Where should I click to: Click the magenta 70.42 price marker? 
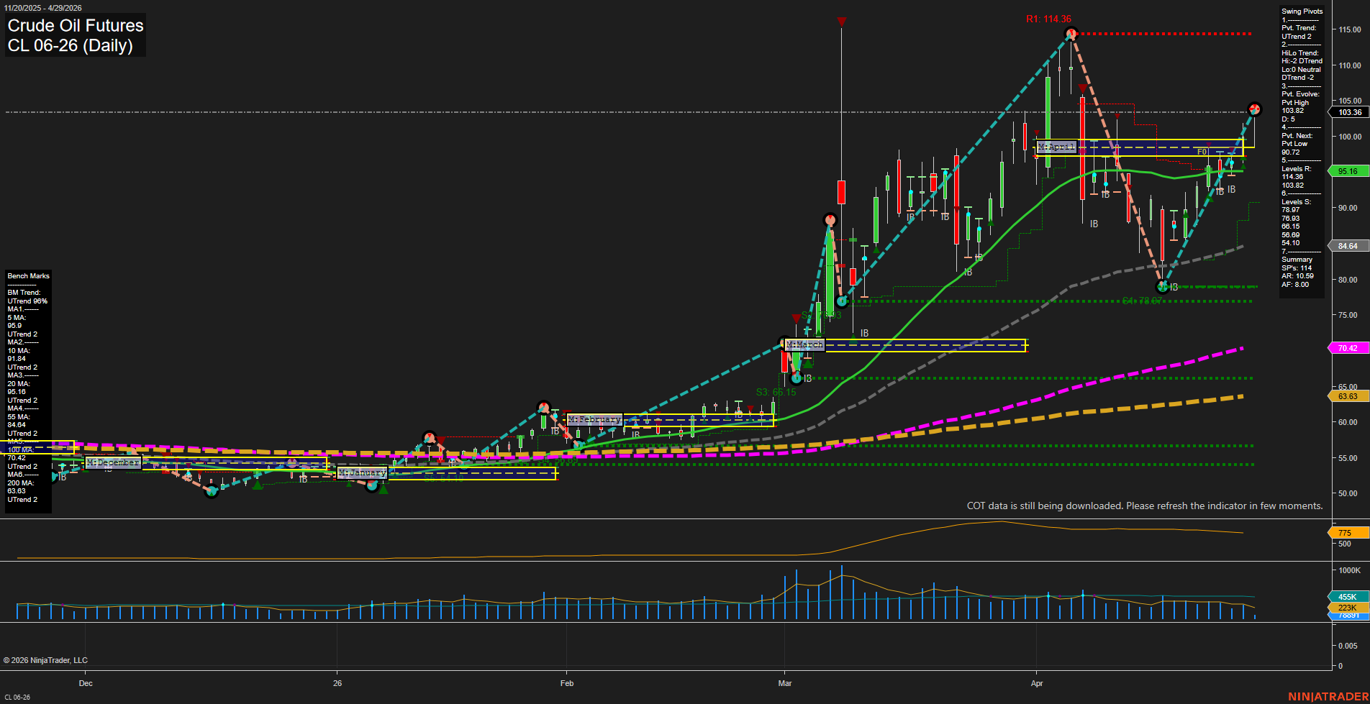1347,348
